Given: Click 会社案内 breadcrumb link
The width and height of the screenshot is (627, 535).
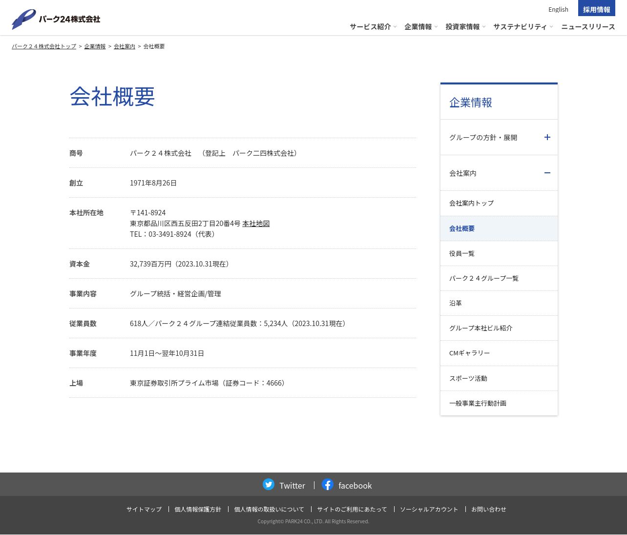Looking at the screenshot, I should (125, 46).
